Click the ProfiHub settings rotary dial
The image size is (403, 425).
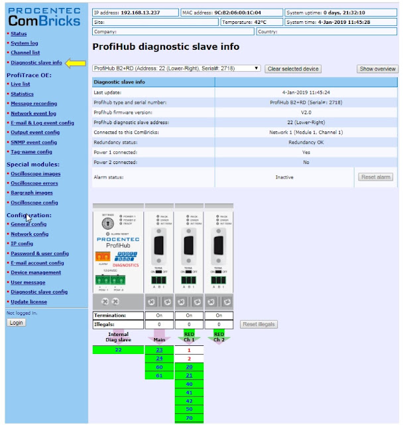click(107, 224)
